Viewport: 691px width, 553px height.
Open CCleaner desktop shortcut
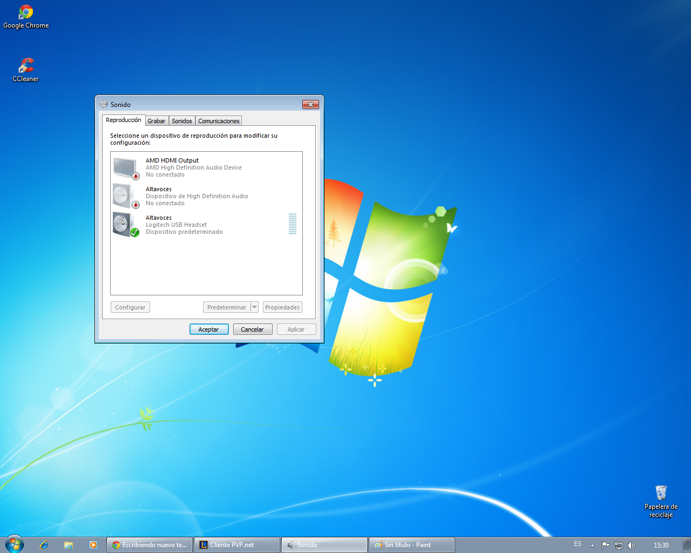click(x=25, y=70)
